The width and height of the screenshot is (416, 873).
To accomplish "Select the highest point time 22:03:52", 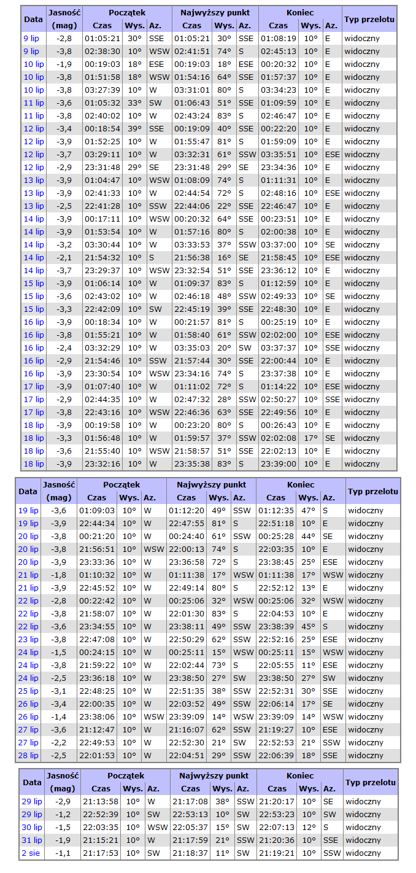I will point(187,704).
